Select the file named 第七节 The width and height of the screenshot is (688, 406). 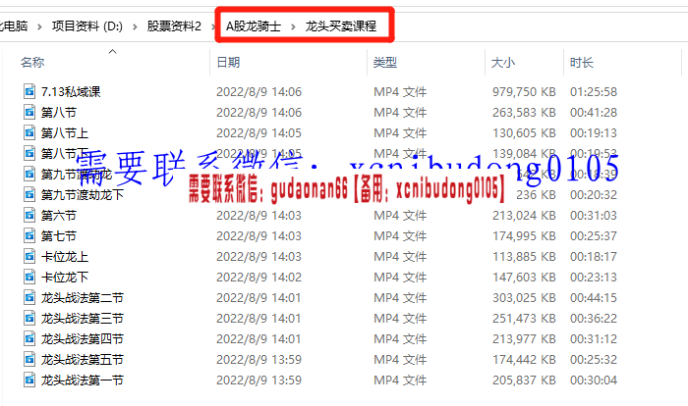click(x=59, y=235)
